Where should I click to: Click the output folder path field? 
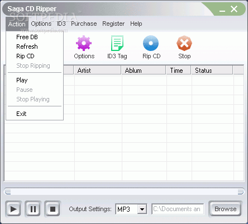click(178, 209)
